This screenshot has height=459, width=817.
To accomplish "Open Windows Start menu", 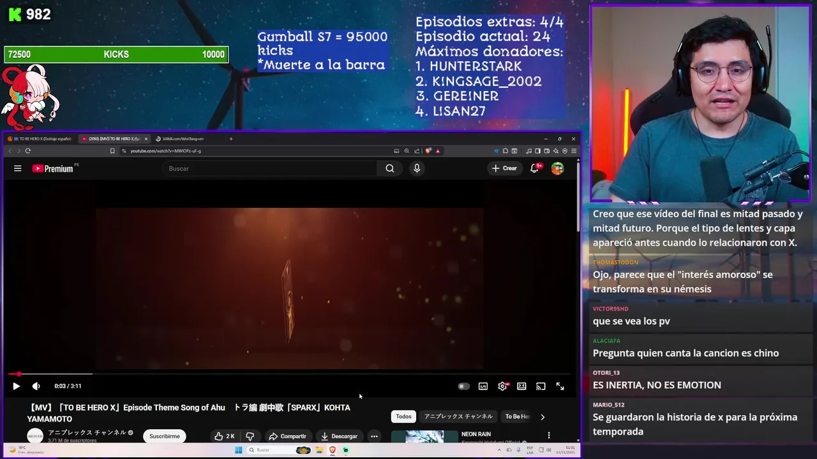I will coord(239,450).
